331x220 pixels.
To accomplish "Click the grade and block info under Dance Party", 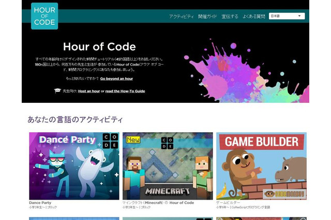I will pyautogui.click(x=43, y=208).
